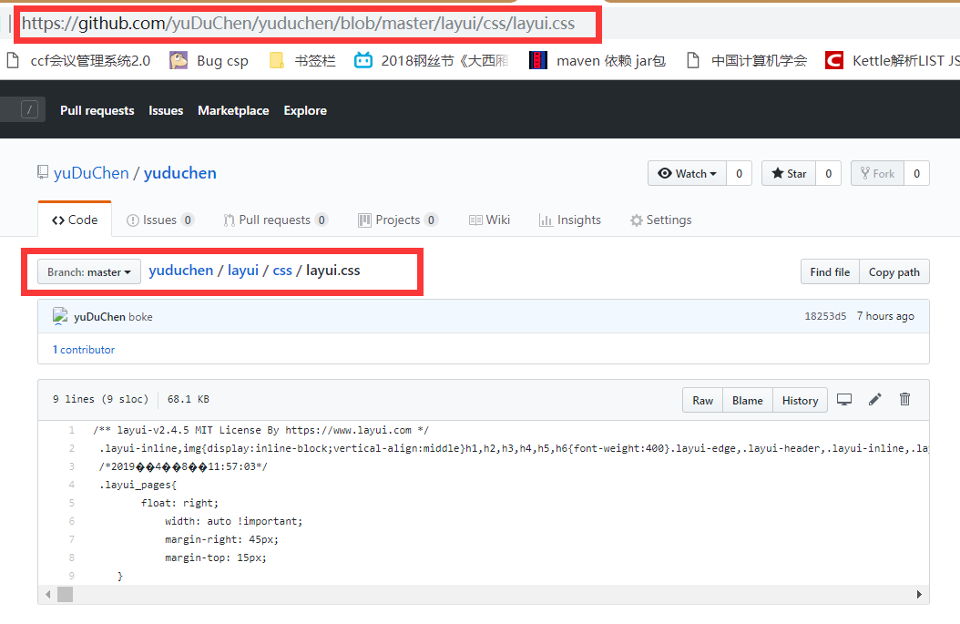
Task: Click the watchers count 0
Action: pyautogui.click(x=739, y=173)
